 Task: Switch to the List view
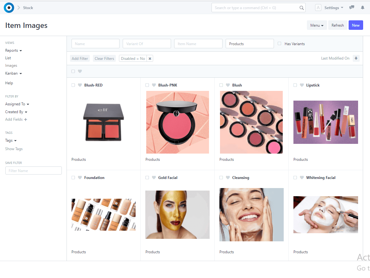[8, 58]
